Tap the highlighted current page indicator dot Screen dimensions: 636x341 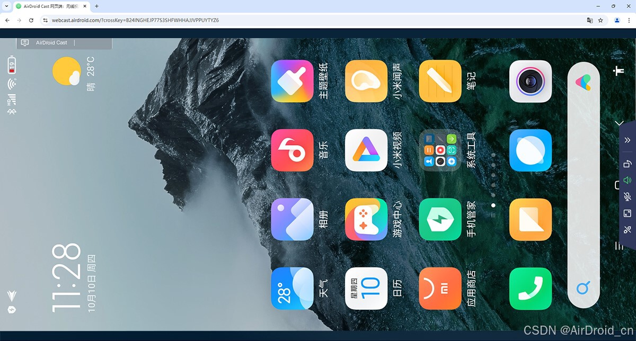[493, 205]
